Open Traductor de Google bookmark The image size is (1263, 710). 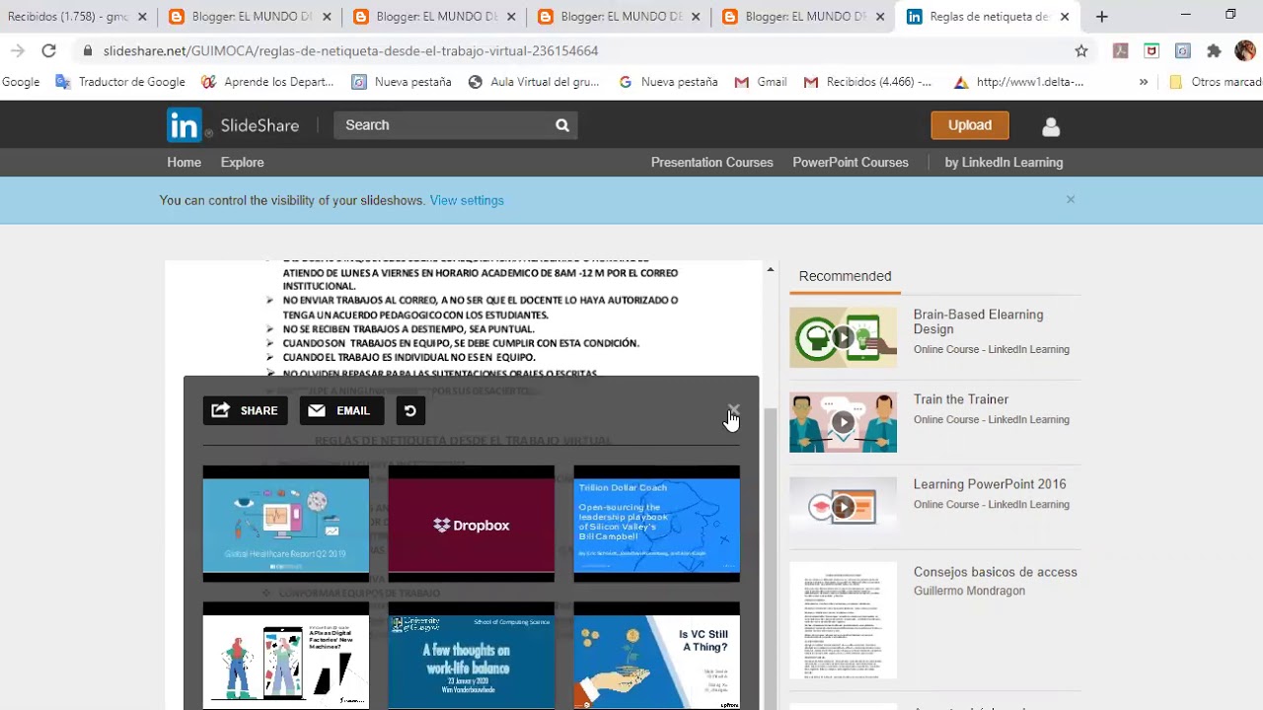[x=120, y=82]
